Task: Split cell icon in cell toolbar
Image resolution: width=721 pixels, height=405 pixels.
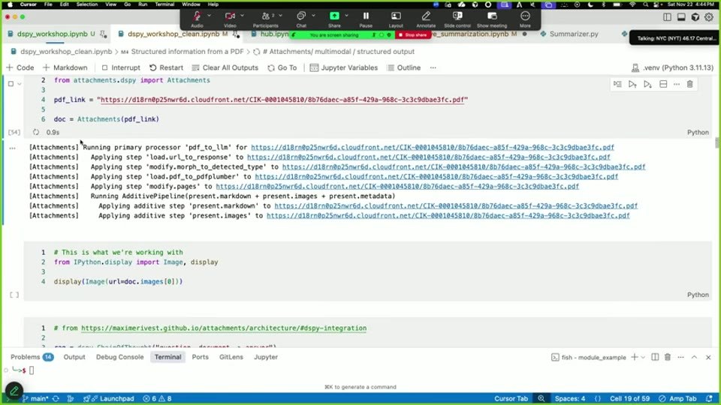Action: 663,84
